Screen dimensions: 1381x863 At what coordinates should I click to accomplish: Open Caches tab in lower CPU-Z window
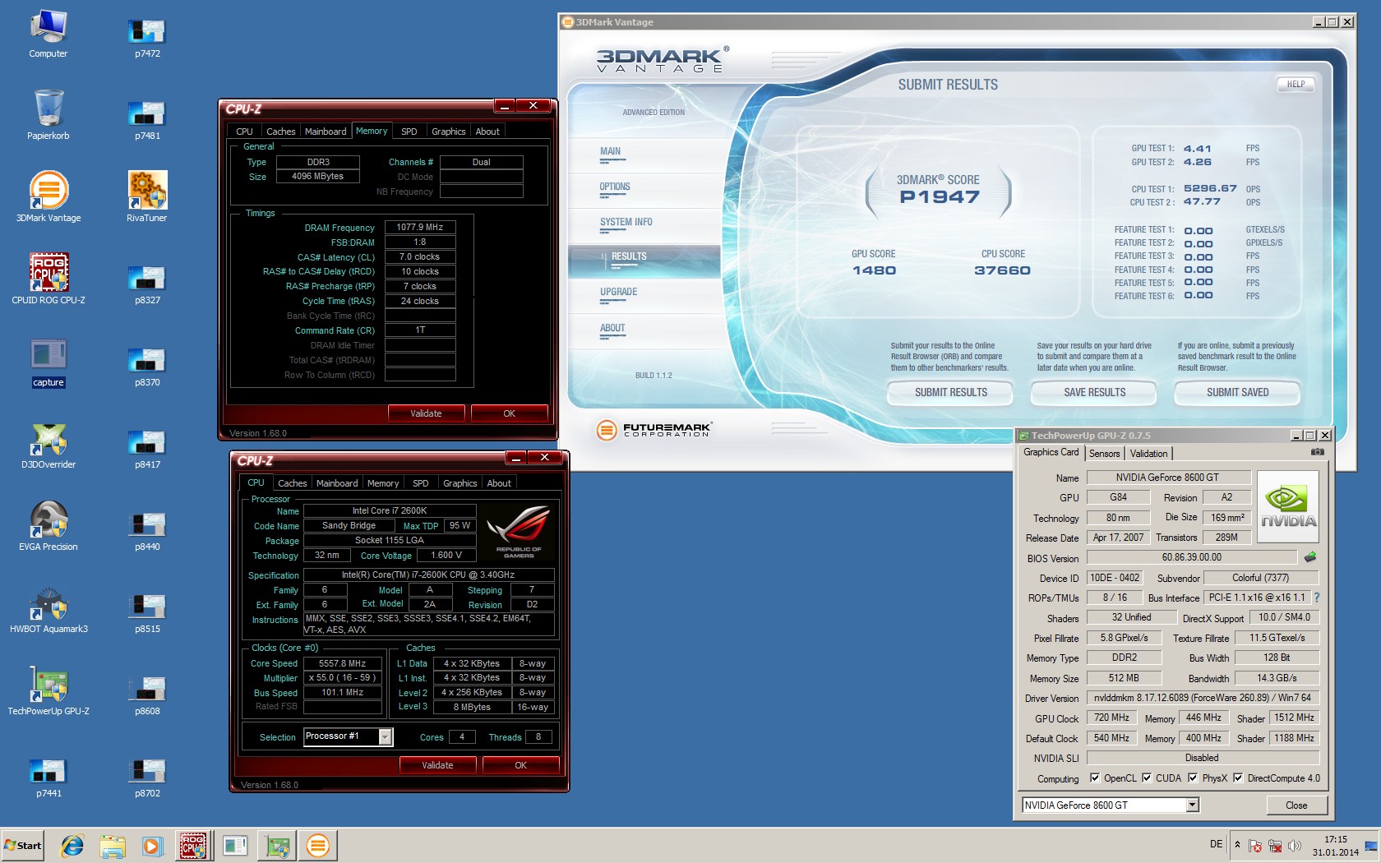pyautogui.click(x=292, y=483)
